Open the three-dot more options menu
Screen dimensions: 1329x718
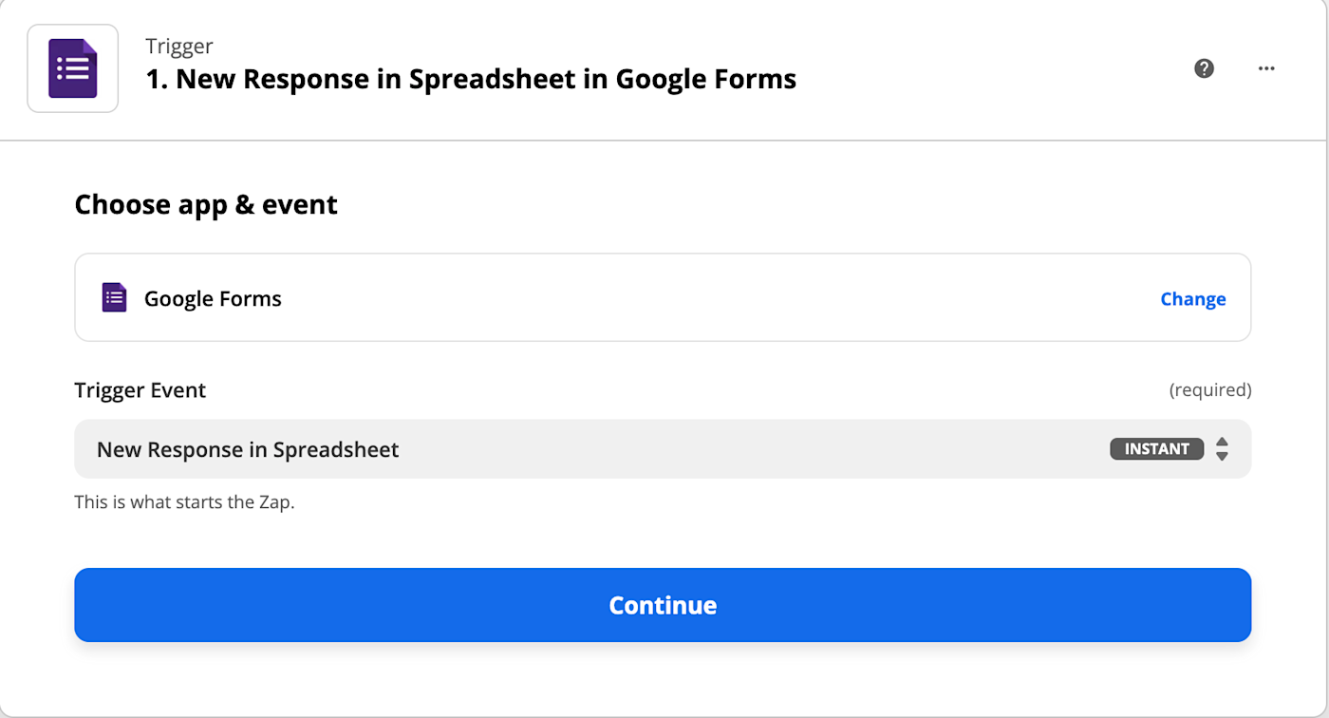[x=1266, y=68]
